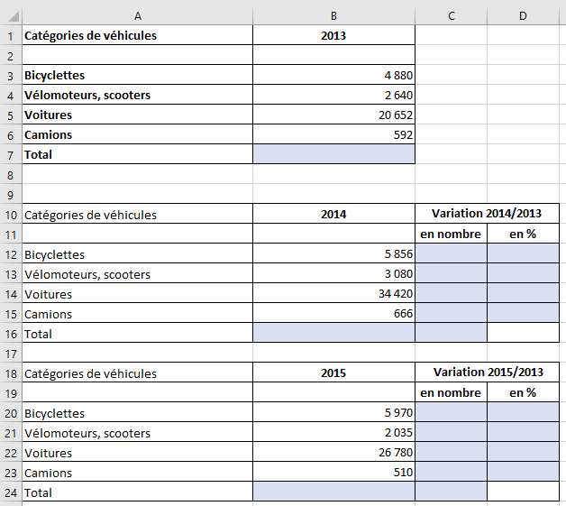The image size is (566, 506).
Task: Select the cell with value 34 420
Action: tap(333, 294)
